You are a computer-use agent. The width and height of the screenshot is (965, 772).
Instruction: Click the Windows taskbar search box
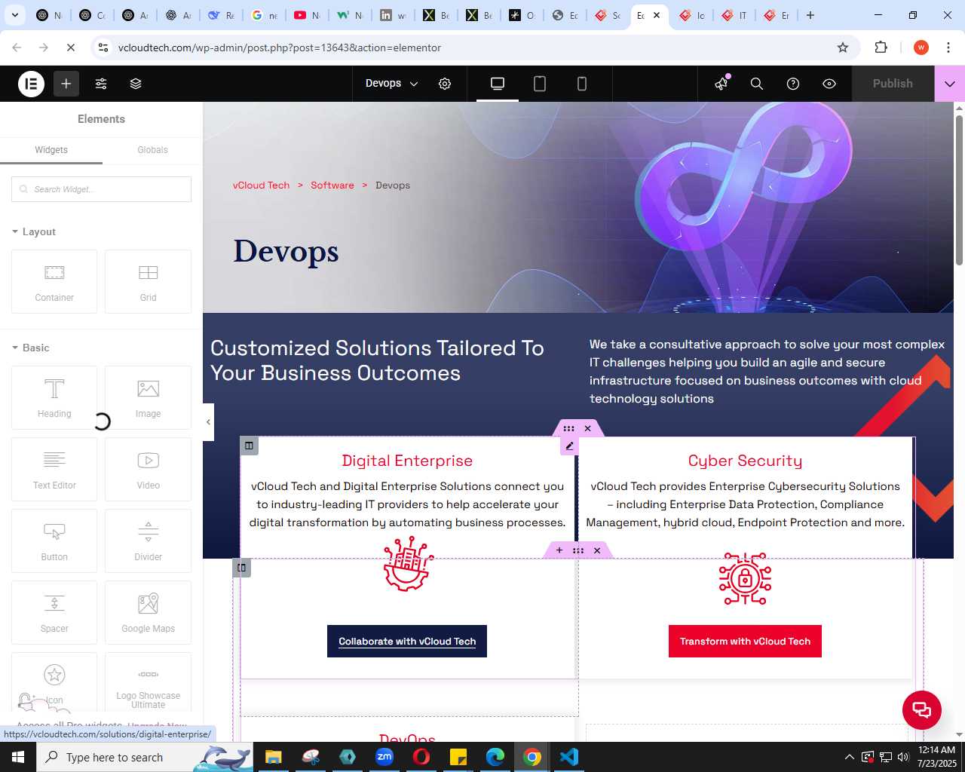(143, 757)
